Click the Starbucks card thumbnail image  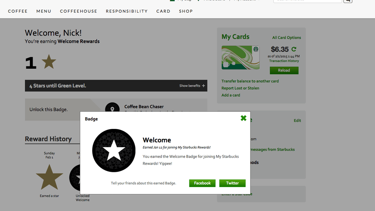240,57
